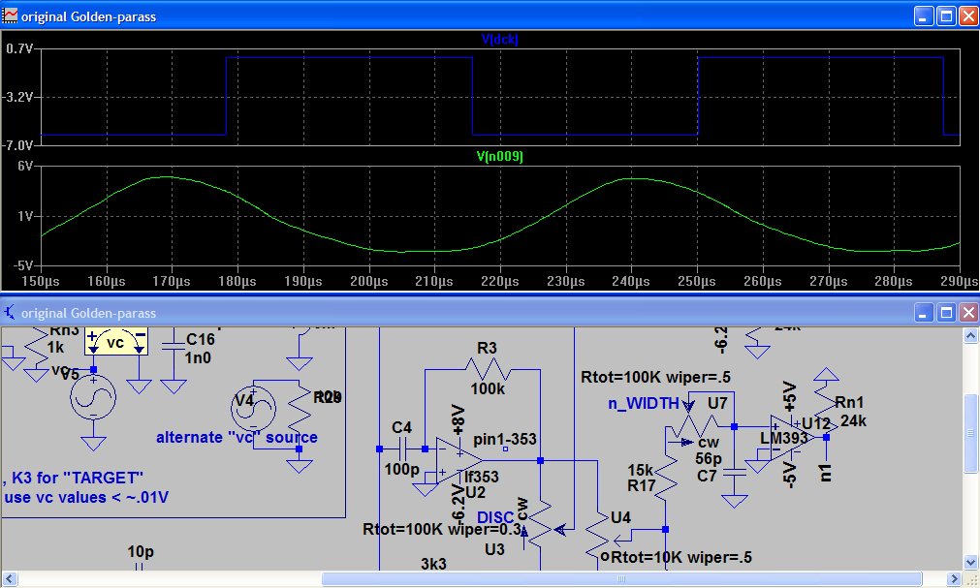Click the C7 56p capacitor

[735, 471]
